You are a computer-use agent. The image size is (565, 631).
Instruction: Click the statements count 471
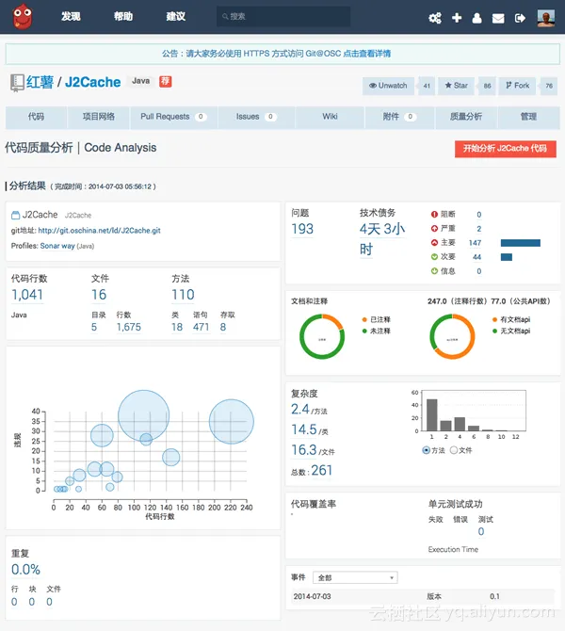click(x=201, y=327)
